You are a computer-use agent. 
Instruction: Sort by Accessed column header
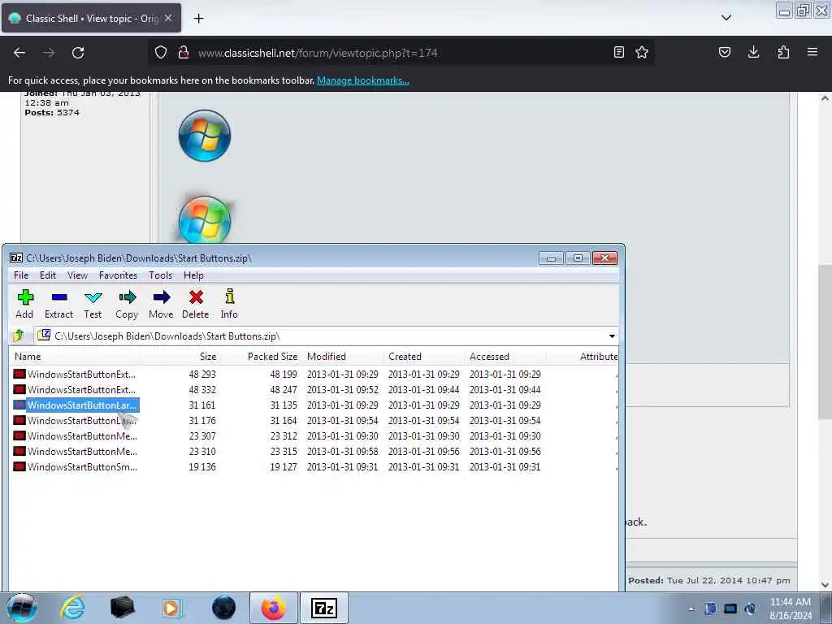point(505,357)
